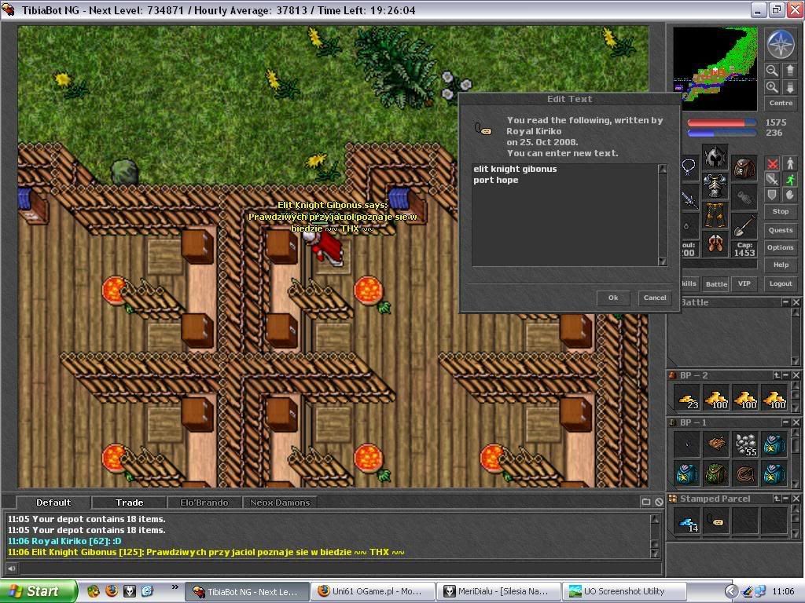The width and height of the screenshot is (805, 603).
Task: Click the Firefox icon in the quick launch bar
Action: pos(112,591)
